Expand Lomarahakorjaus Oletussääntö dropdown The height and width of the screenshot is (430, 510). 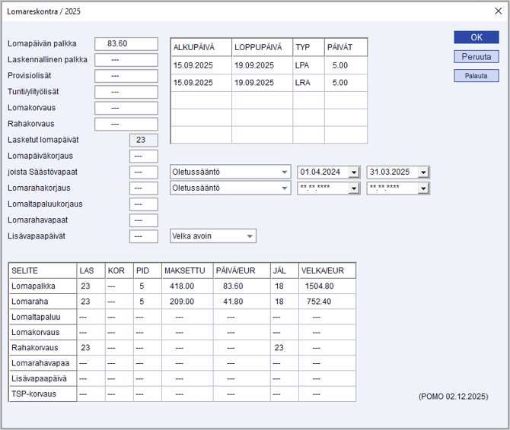point(284,188)
